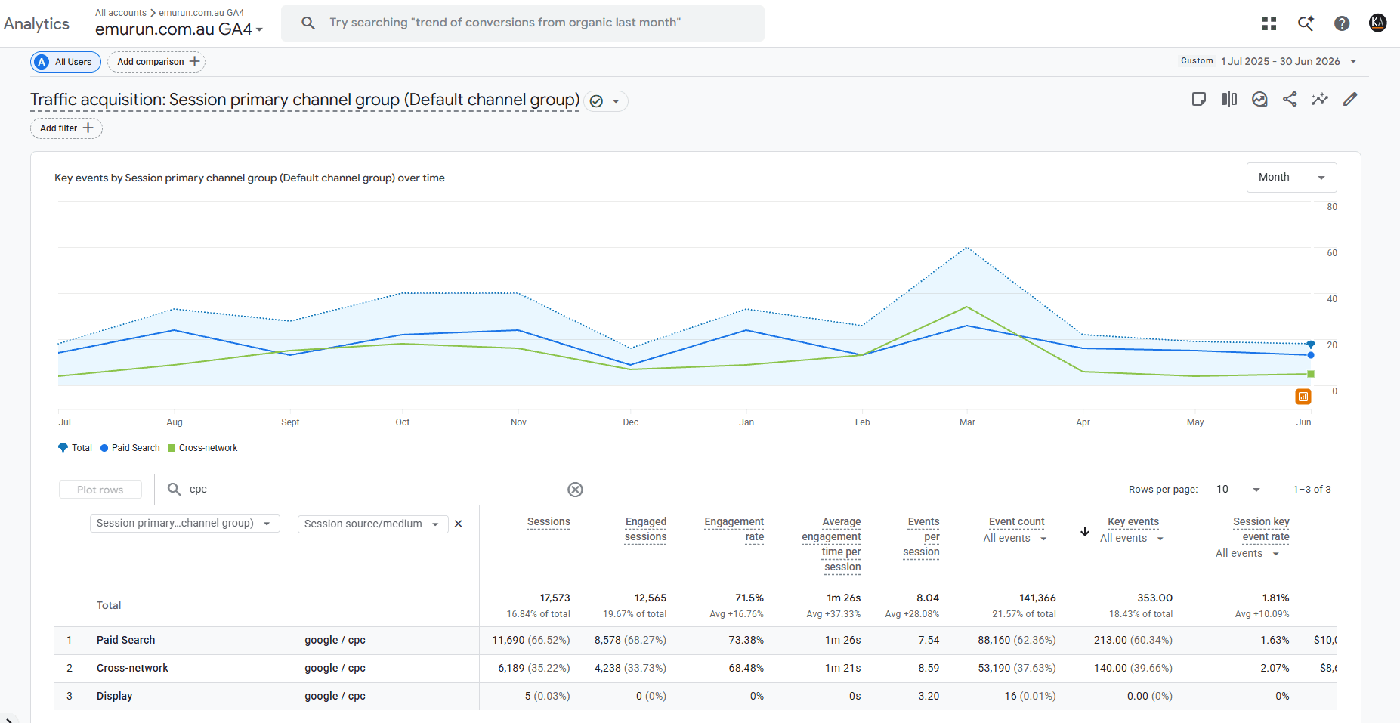Screen dimensions: 1400x723
Task: Toggle the Paid Search legend series
Action: [130, 448]
